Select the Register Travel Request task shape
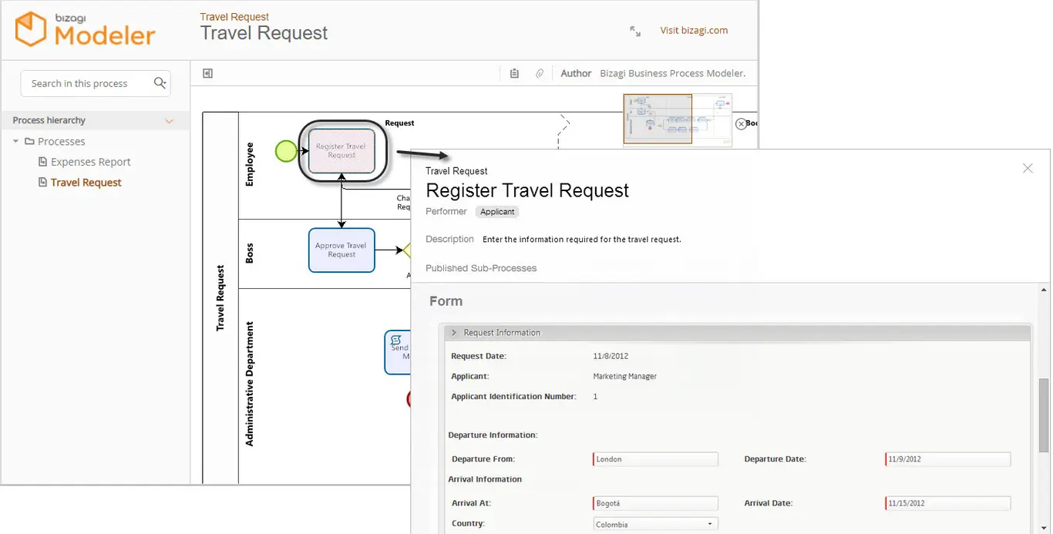The width and height of the screenshot is (1053, 534). click(341, 151)
